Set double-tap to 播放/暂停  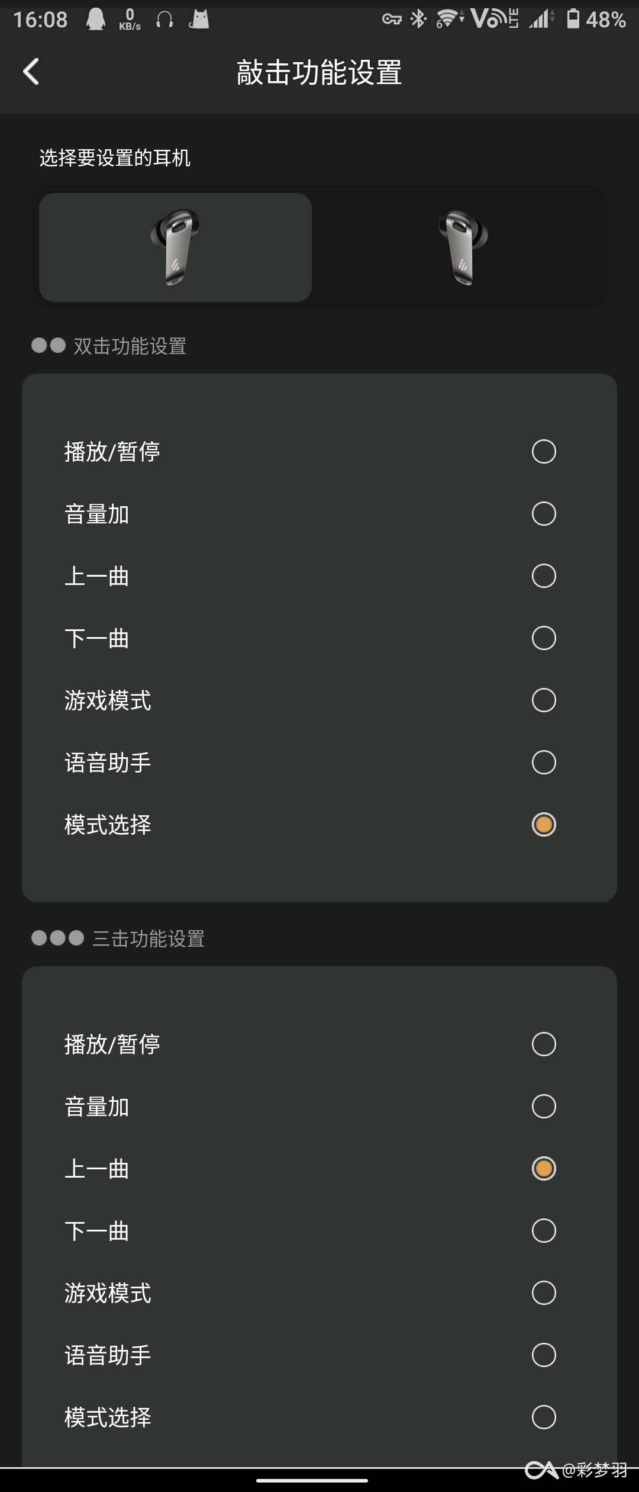coord(319,452)
